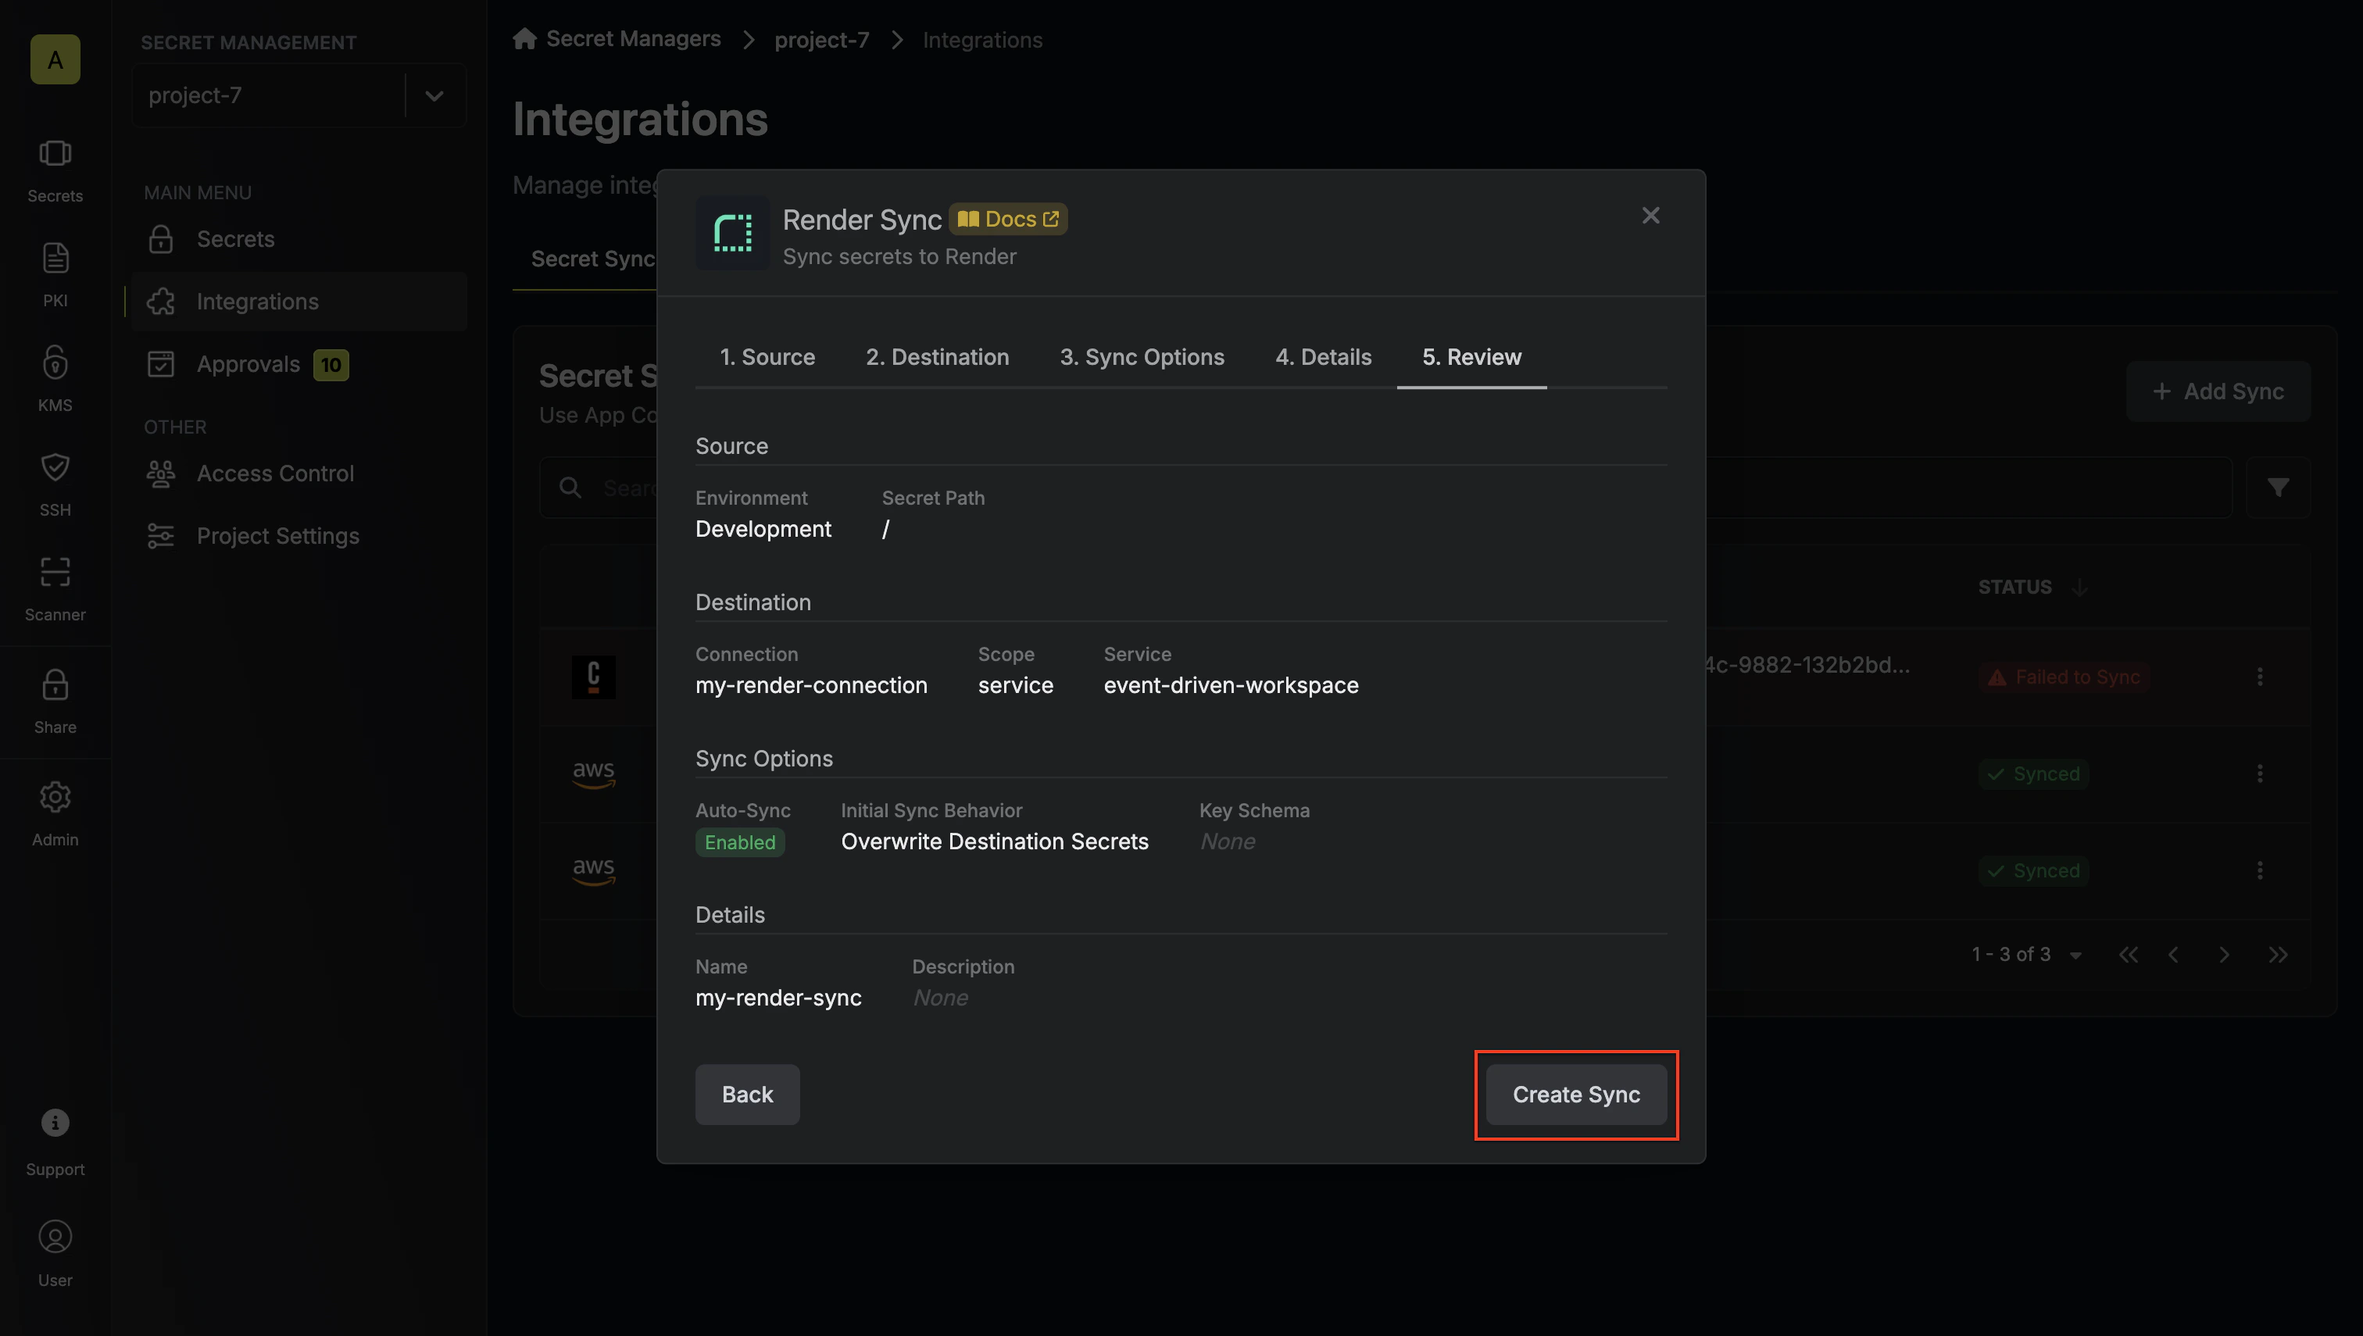This screenshot has width=2363, height=1336.
Task: Jump to first page of results
Action: 2128,954
